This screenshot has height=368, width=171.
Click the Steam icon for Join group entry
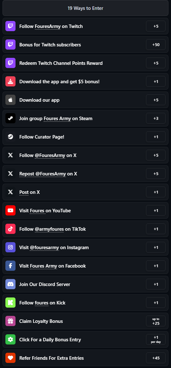tap(10, 118)
